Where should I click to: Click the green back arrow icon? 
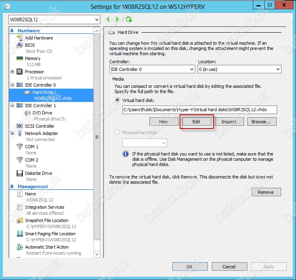(108, 19)
